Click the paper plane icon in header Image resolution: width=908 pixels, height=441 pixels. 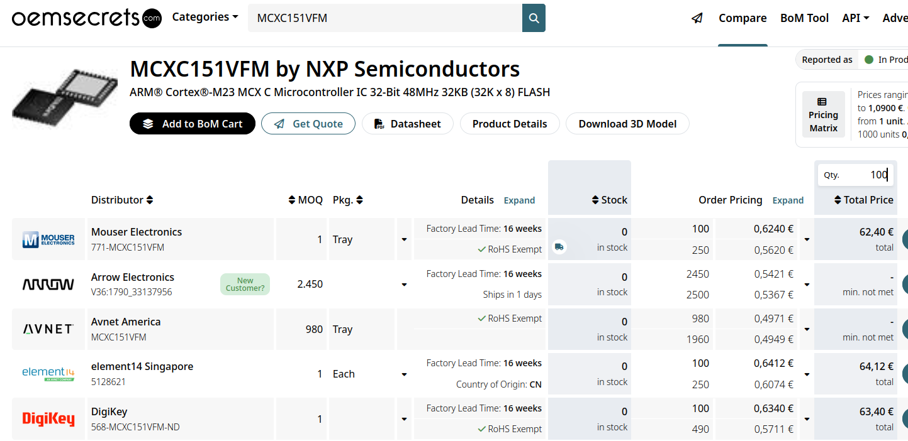[x=697, y=18]
